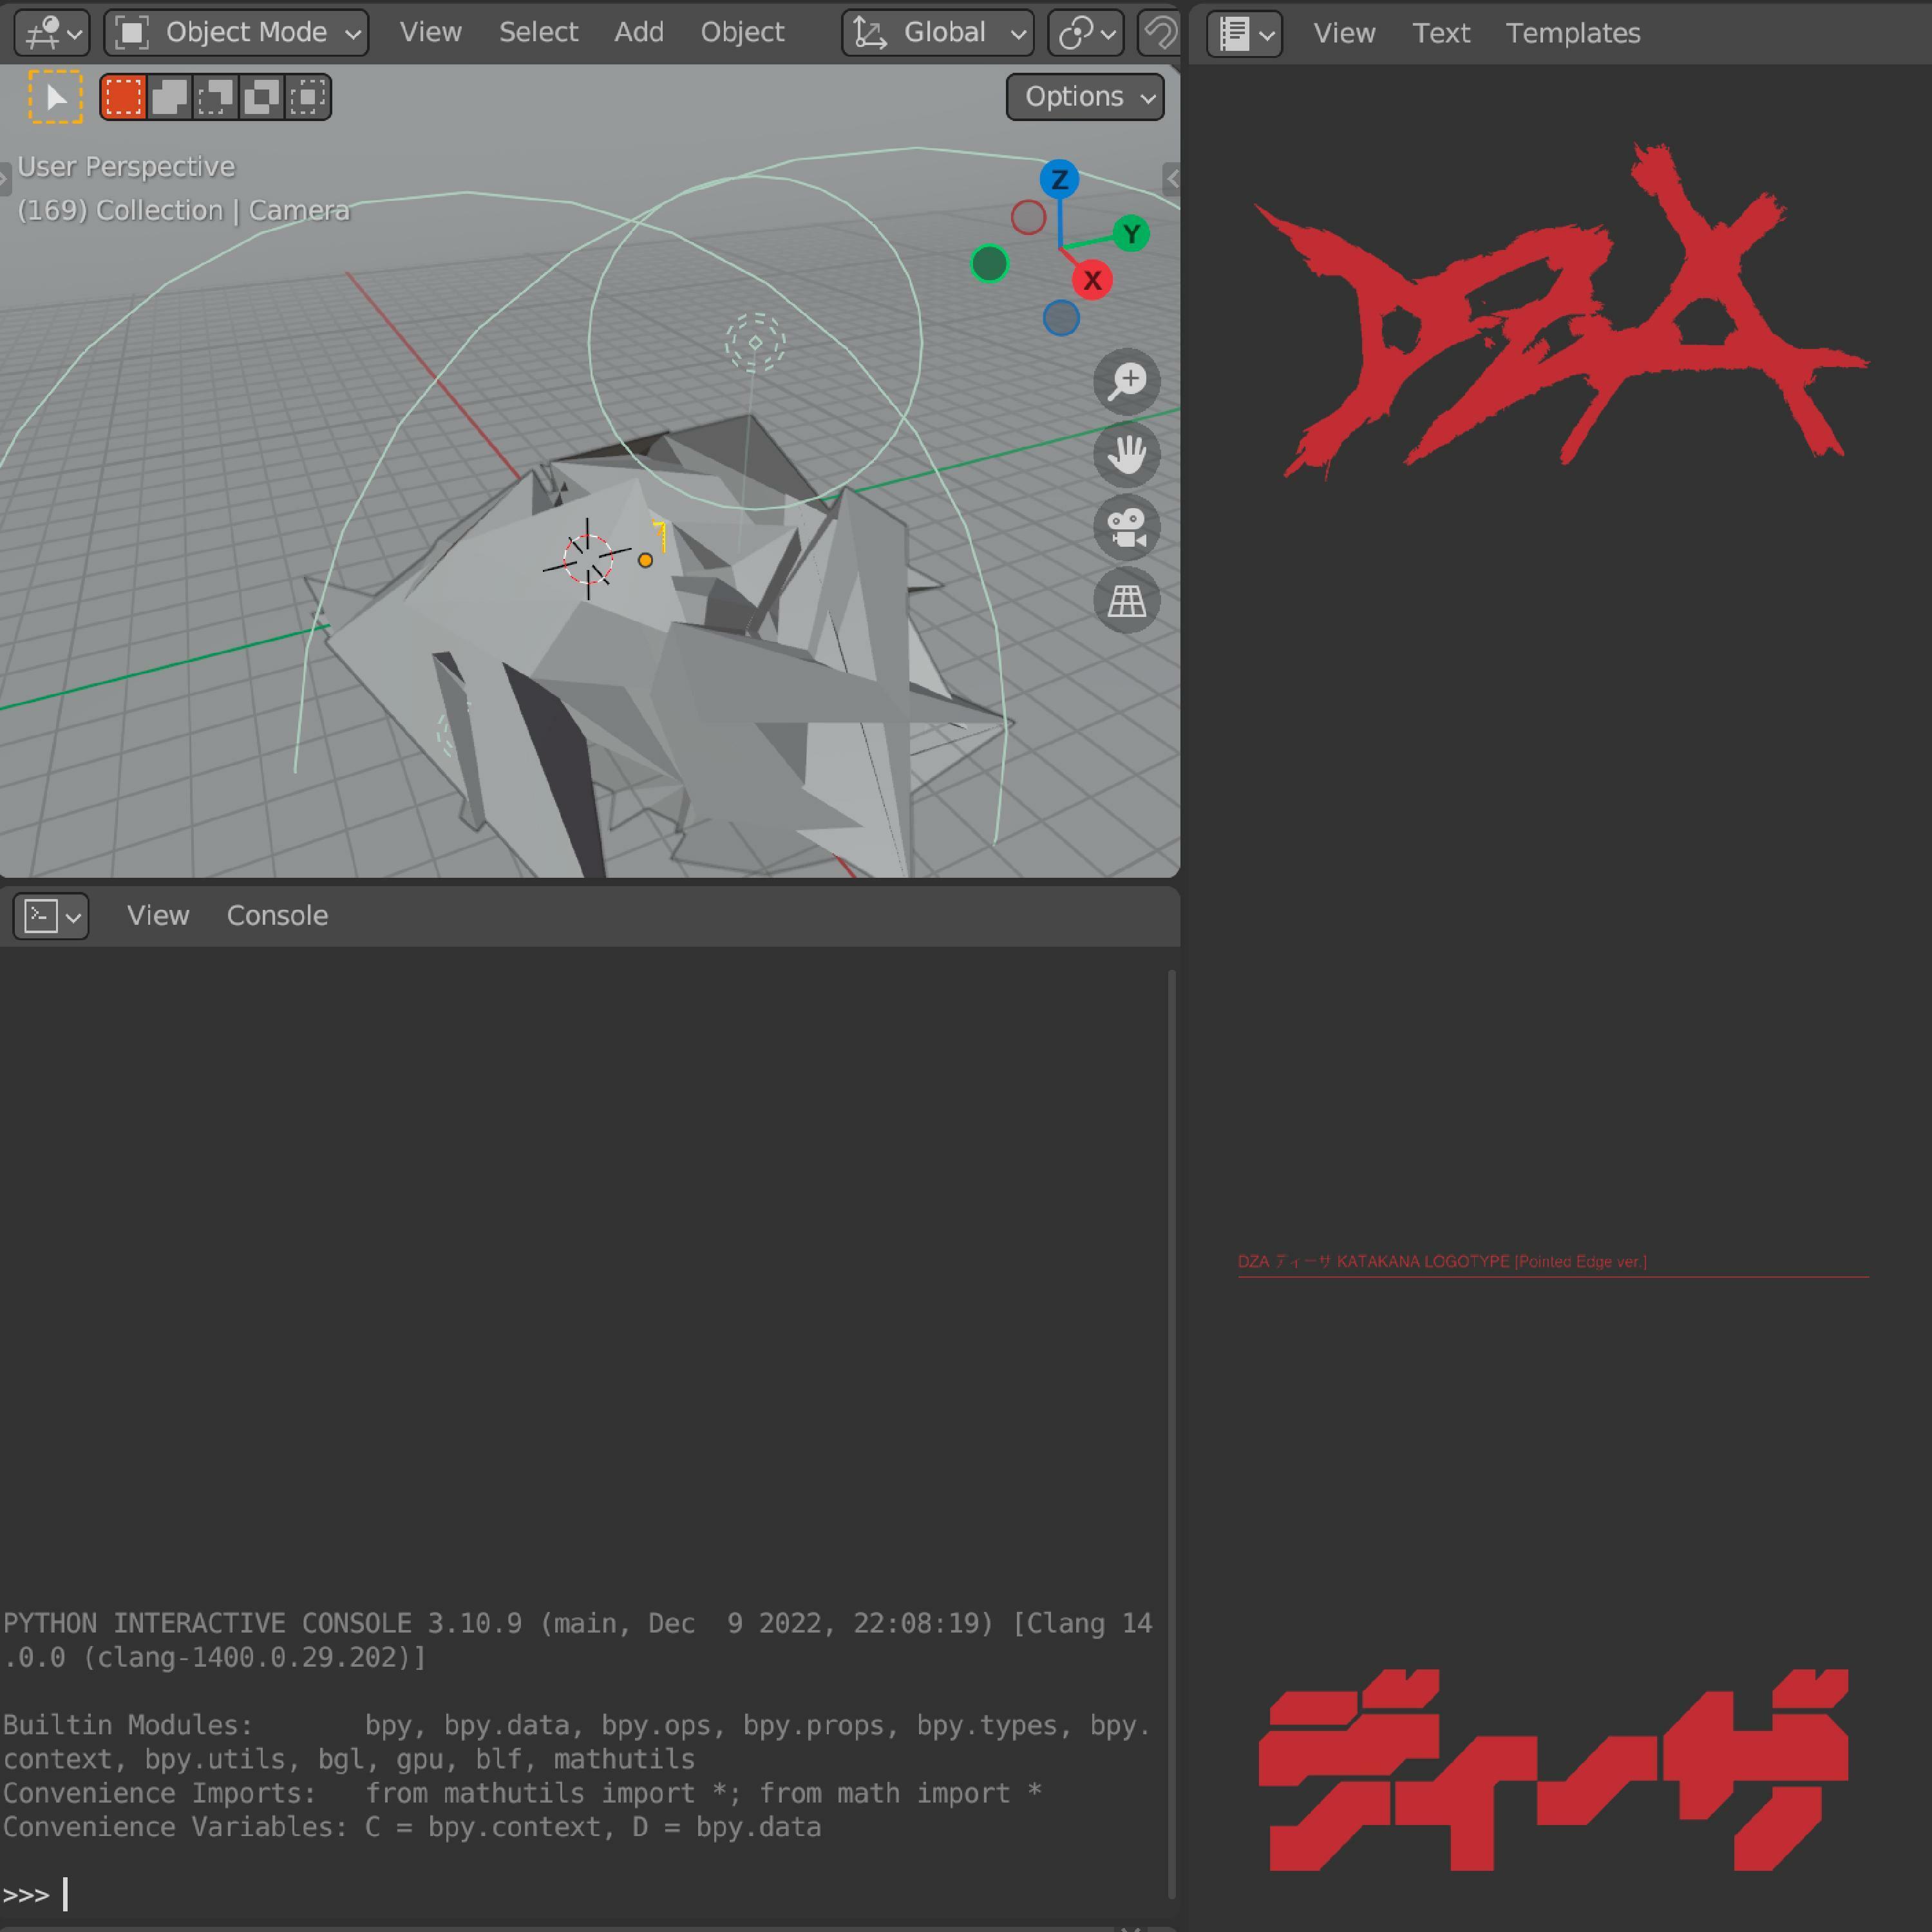Open the Console menu
Screen dimensions: 1932x1932
coord(277,915)
